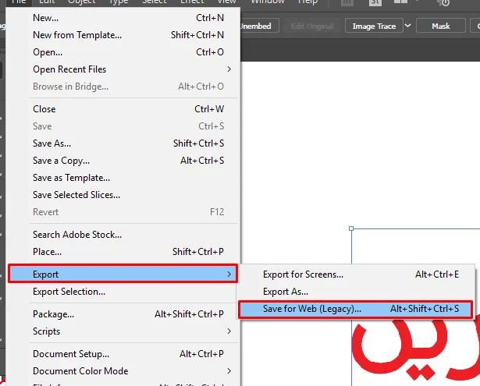Open the Object menu
480x386 pixels.
[81, 2]
